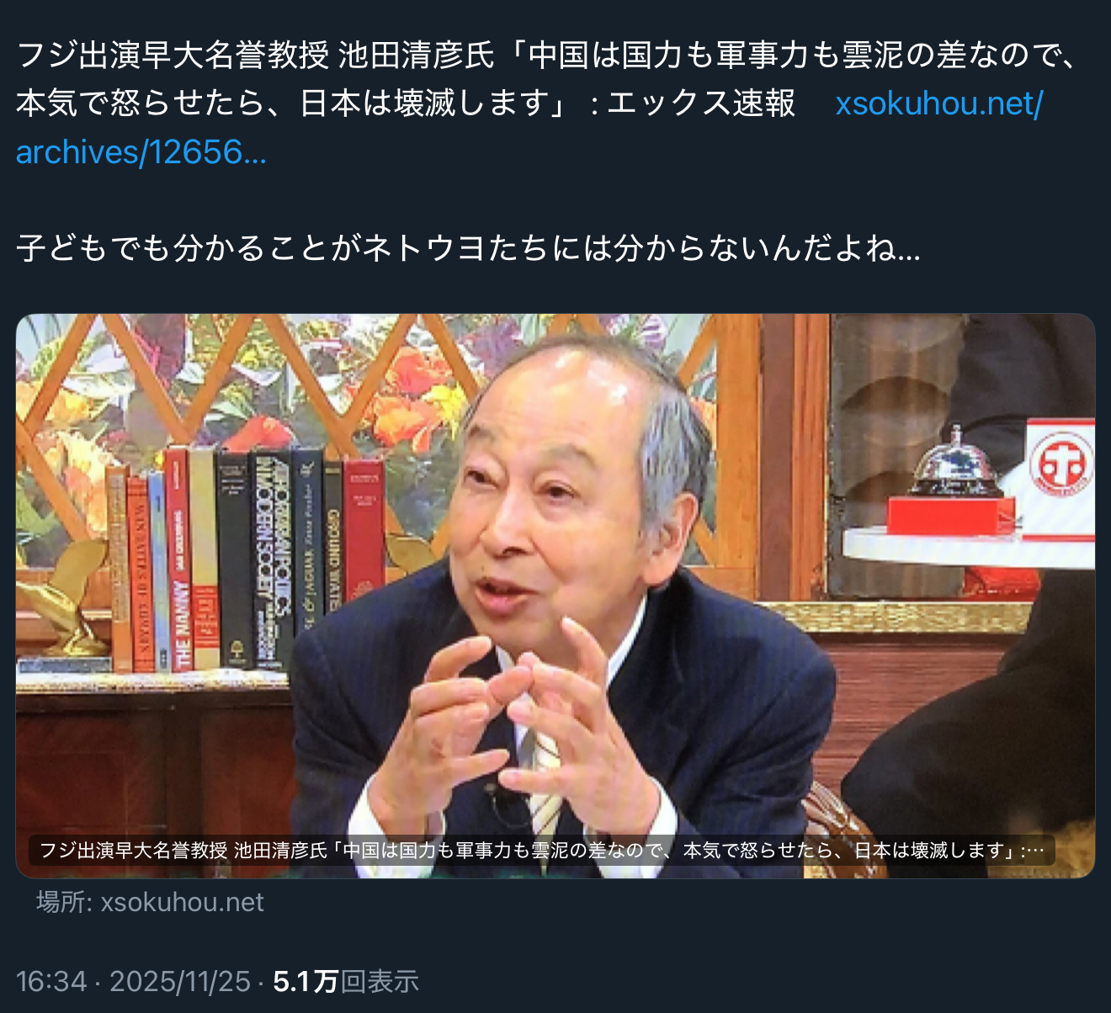Click the 子どもでも分かる comment line
The height and width of the screenshot is (1013, 1111).
click(x=468, y=248)
